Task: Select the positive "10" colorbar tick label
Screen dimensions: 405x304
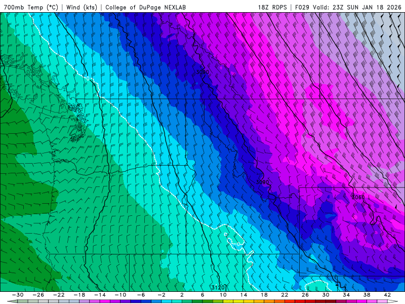Action: (x=223, y=295)
